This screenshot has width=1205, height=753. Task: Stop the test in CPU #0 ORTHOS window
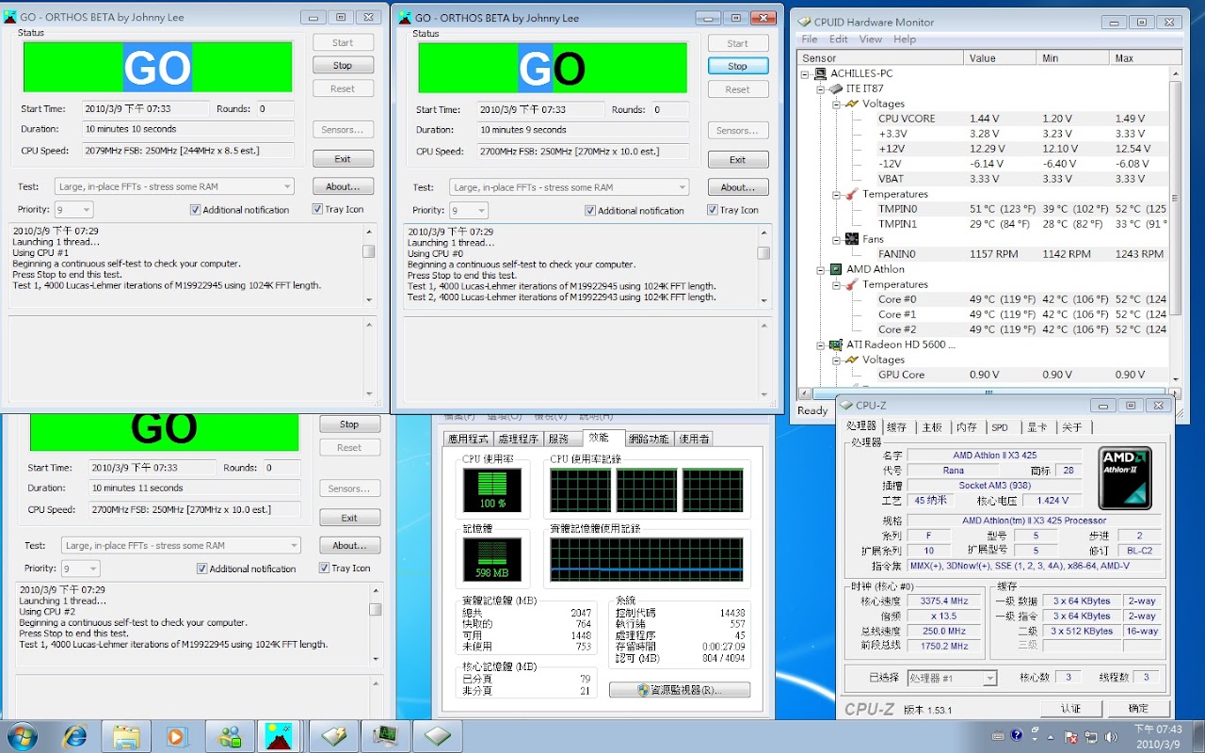pyautogui.click(x=737, y=66)
